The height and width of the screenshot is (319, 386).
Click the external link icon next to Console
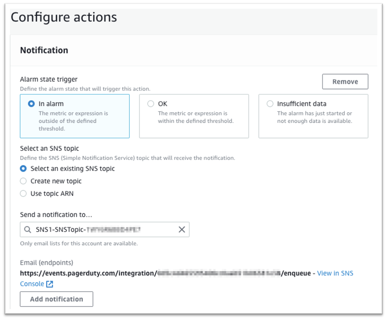[x=50, y=284]
